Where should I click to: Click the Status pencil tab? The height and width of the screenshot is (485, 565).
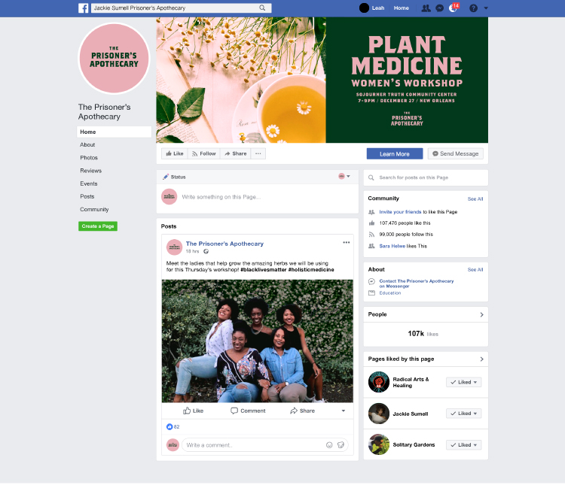174,177
